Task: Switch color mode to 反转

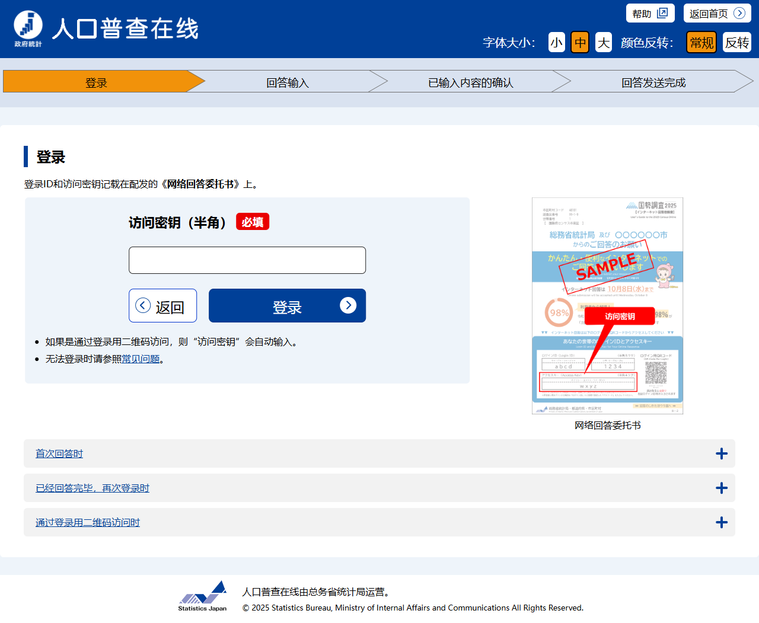Action: point(736,43)
